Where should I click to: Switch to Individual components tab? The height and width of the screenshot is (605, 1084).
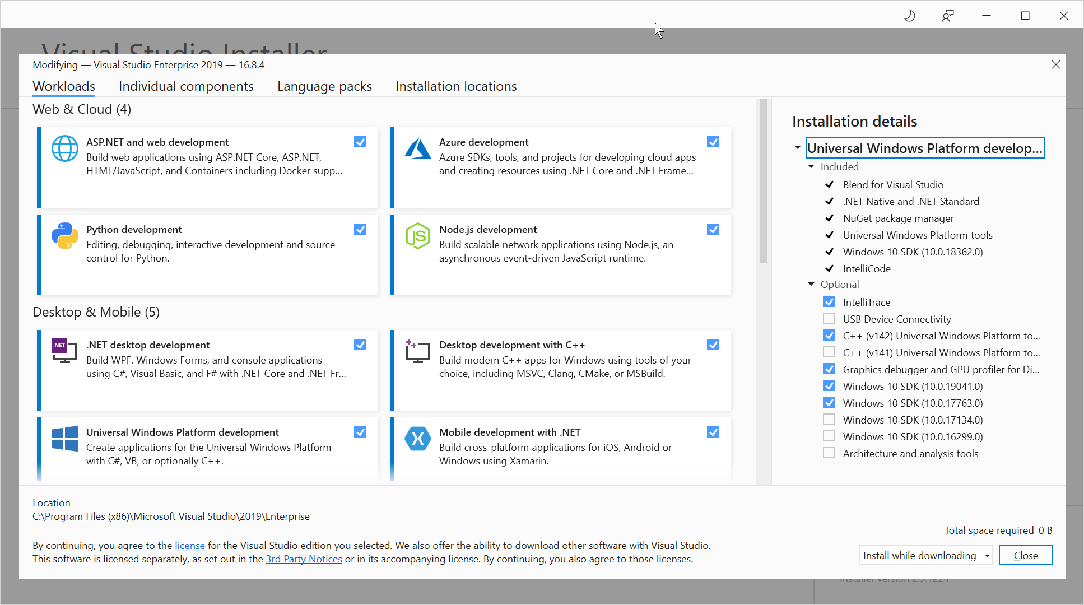point(186,86)
